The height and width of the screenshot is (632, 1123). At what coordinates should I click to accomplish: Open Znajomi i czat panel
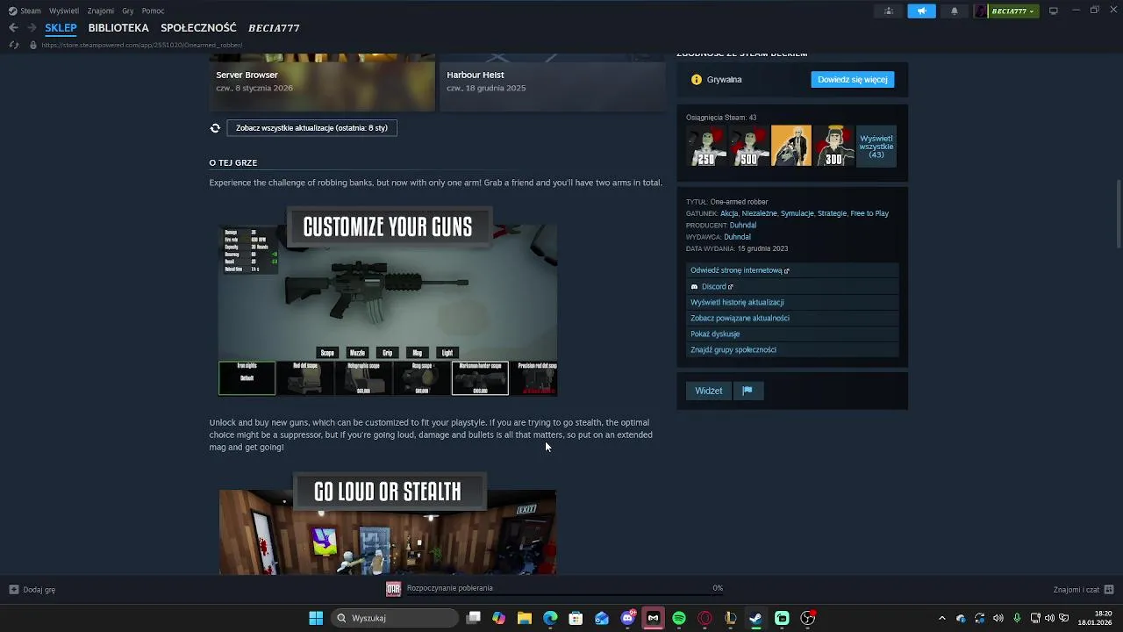[1084, 590]
